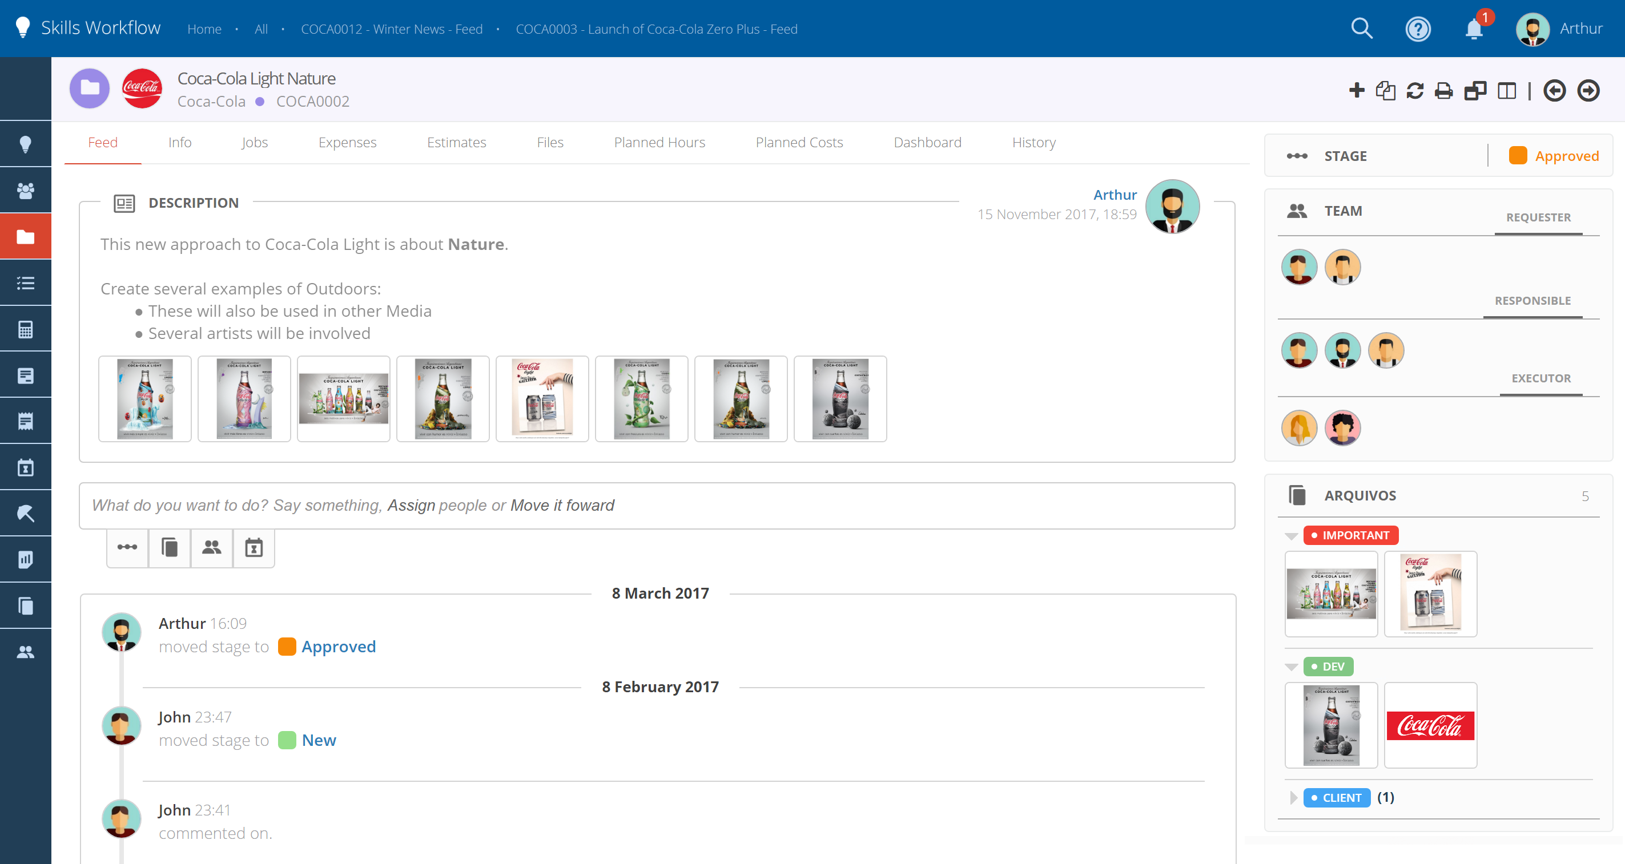Go to the previous project arrow

pos(1554,91)
